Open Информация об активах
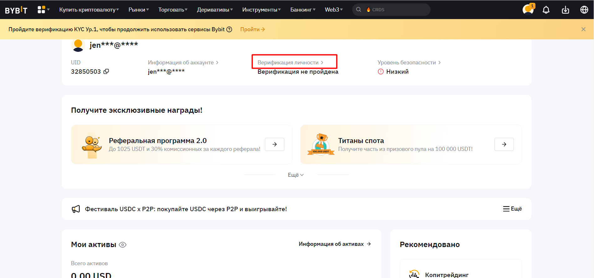Viewport: 594px width, 278px height. (335, 244)
